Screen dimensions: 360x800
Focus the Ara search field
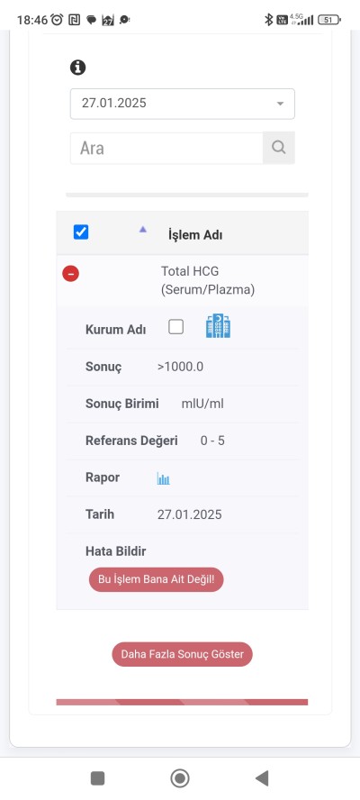[166, 148]
